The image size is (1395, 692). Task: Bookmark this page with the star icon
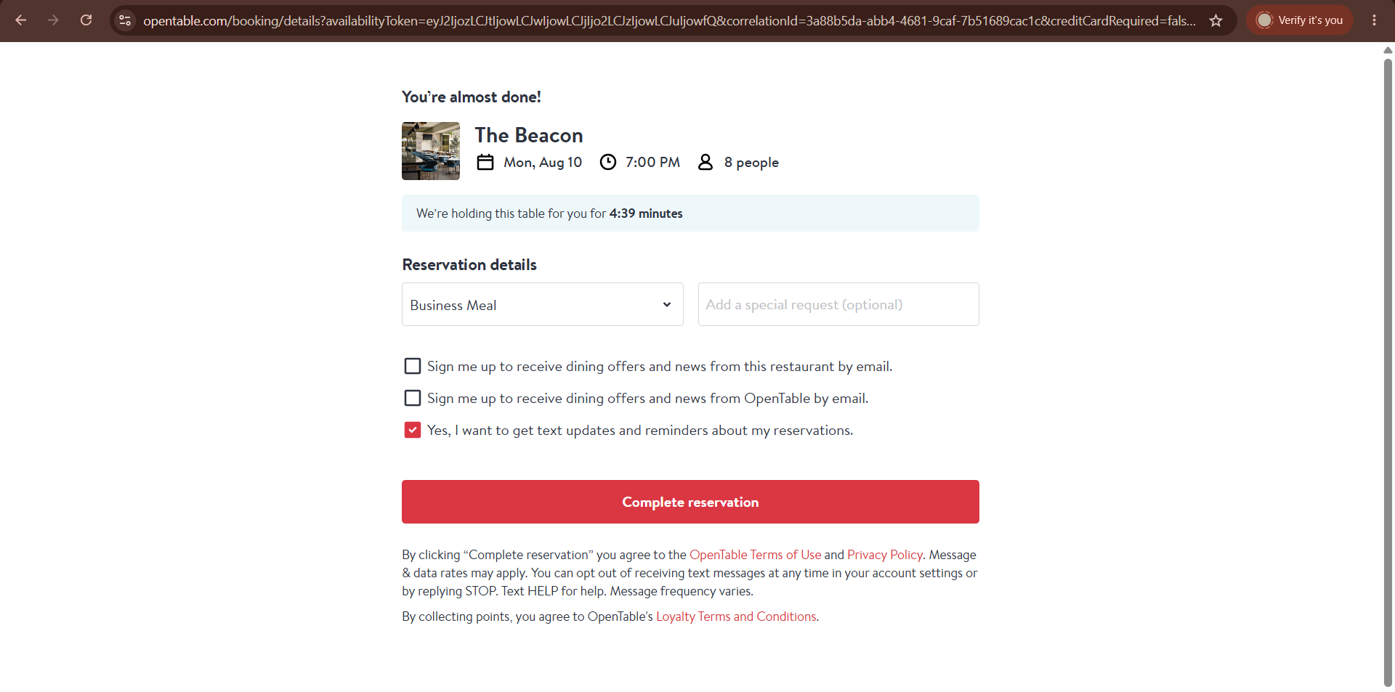1216,20
